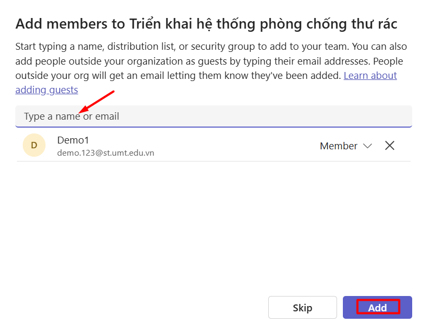Click the red arrow annotation near the search field
The width and height of the screenshot is (427, 332).
pyautogui.click(x=97, y=101)
